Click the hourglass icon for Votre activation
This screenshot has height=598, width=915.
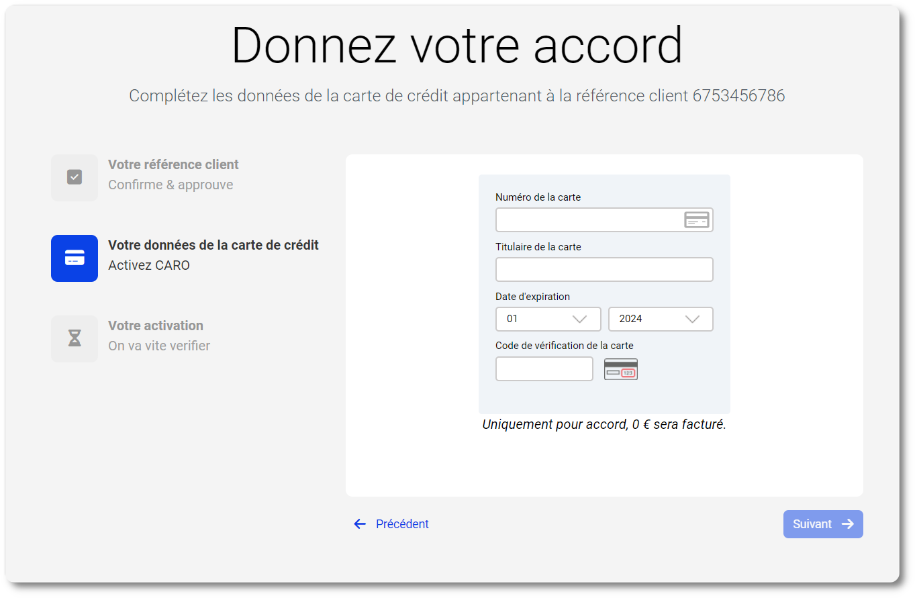[75, 339]
